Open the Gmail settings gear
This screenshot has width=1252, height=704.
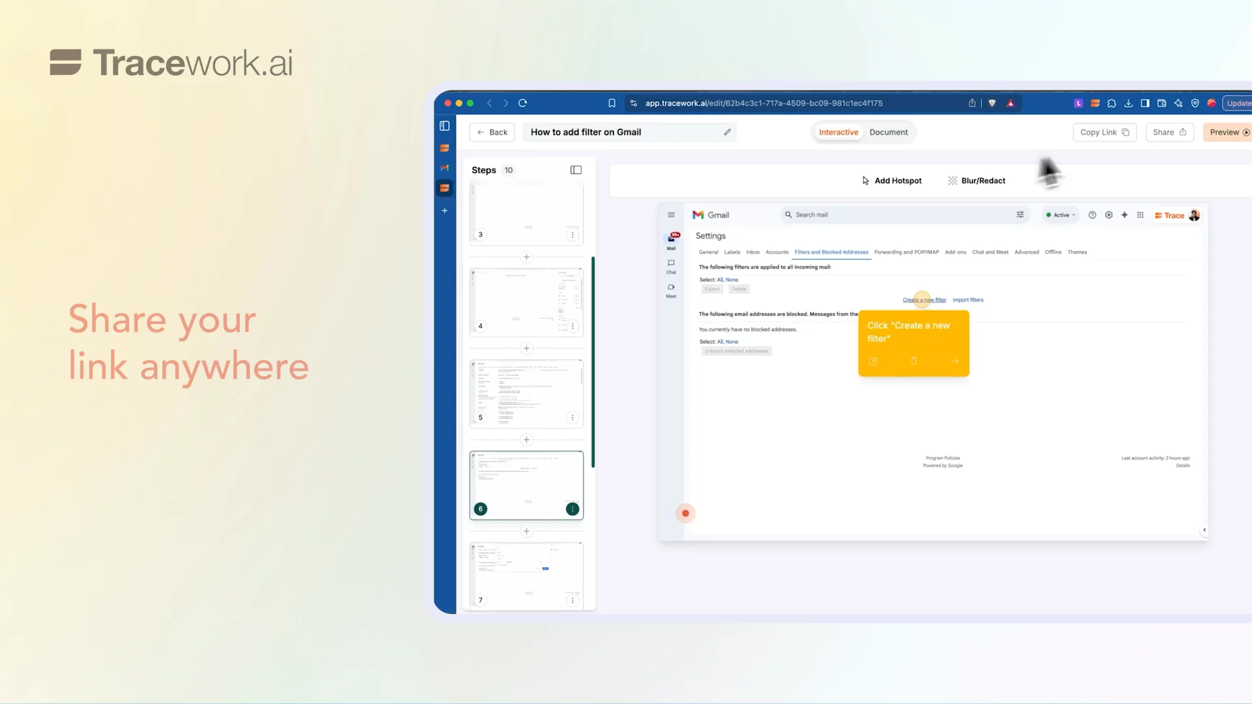click(x=1109, y=214)
